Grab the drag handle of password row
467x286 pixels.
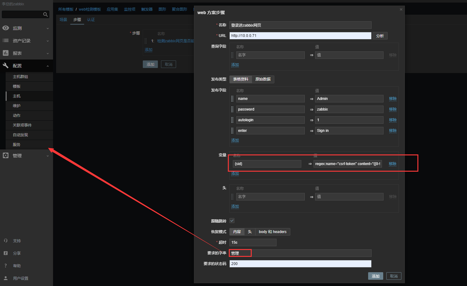[232, 109]
